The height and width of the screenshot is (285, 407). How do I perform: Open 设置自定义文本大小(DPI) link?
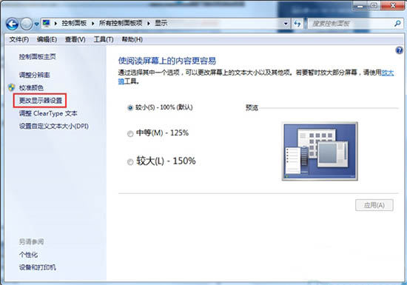pyautogui.click(x=54, y=126)
